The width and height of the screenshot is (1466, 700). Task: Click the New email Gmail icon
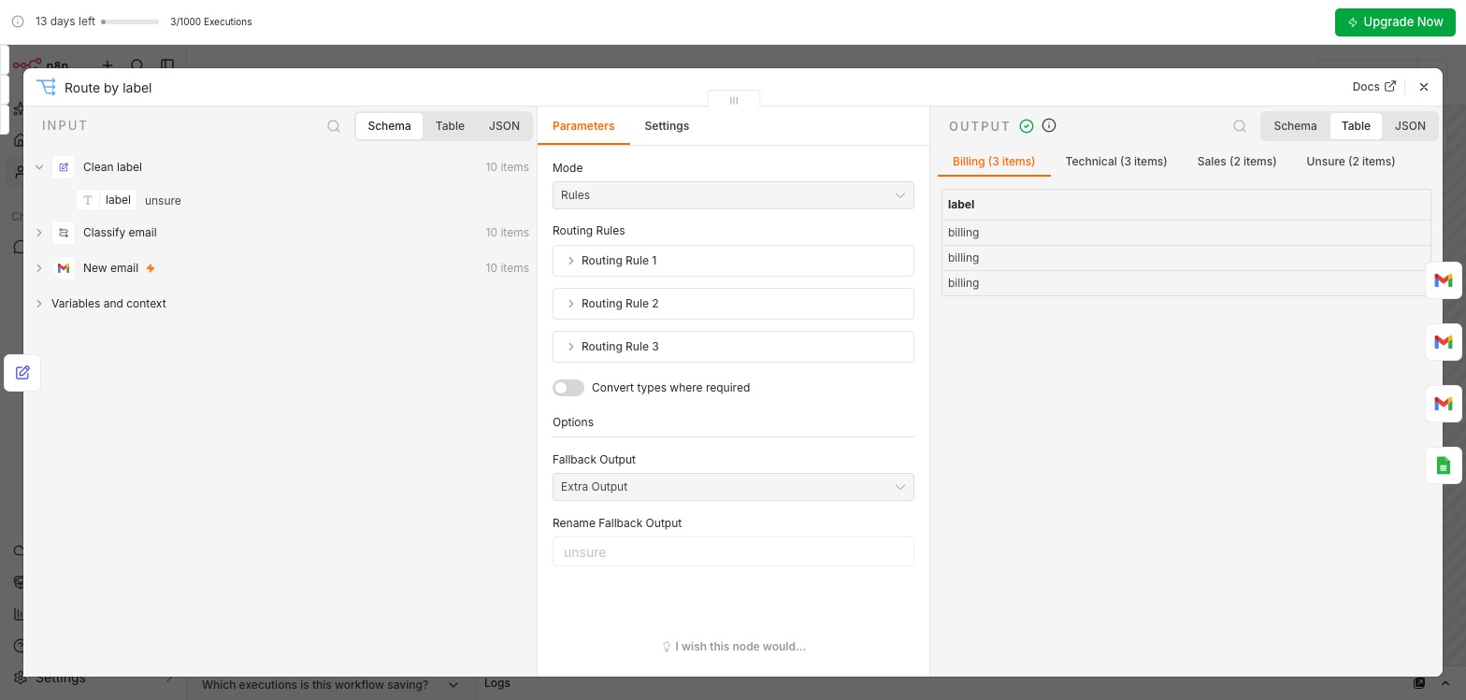tap(64, 268)
